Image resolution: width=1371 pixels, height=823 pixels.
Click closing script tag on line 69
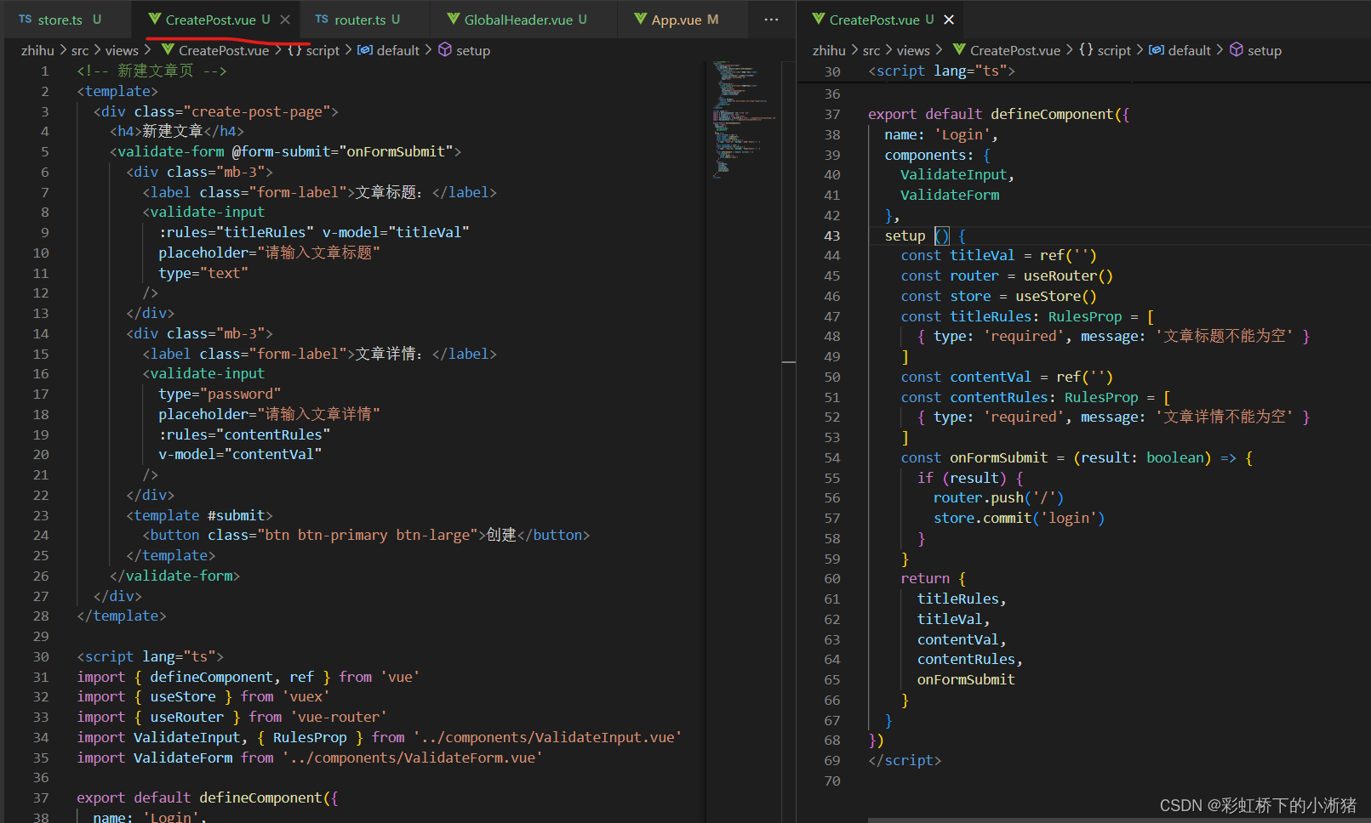pyautogui.click(x=905, y=760)
